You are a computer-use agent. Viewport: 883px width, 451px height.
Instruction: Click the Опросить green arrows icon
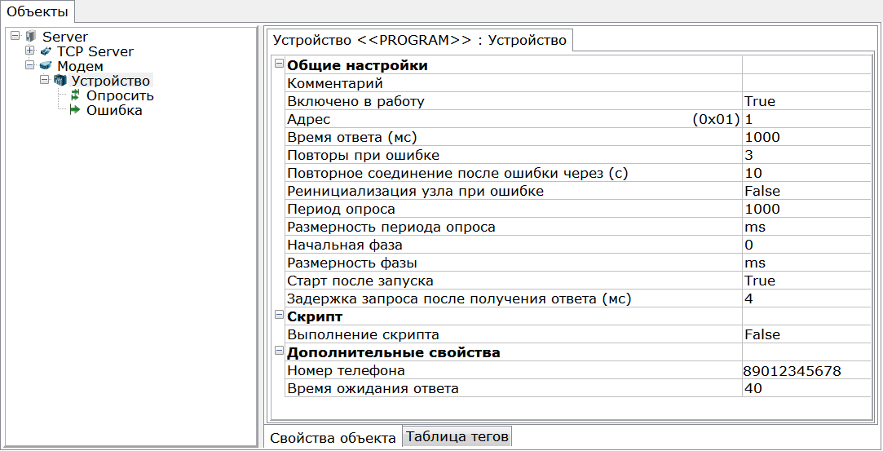coord(75,95)
